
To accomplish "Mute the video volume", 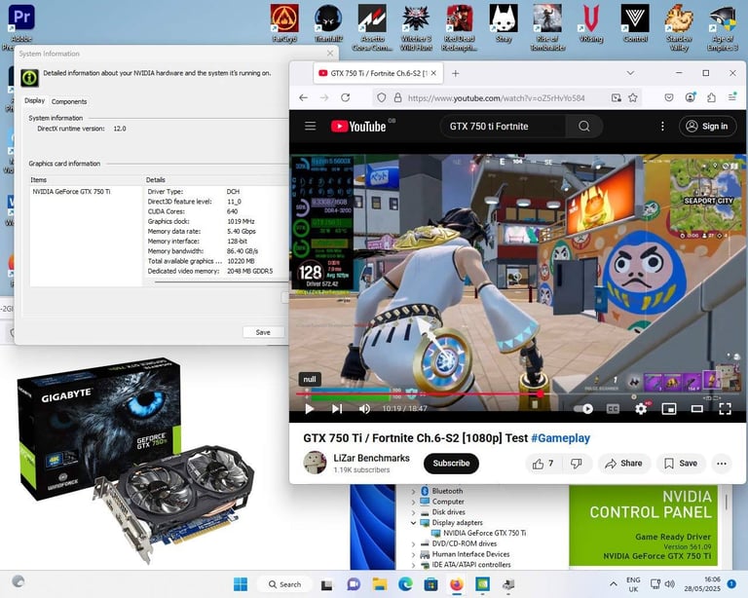I will point(364,409).
